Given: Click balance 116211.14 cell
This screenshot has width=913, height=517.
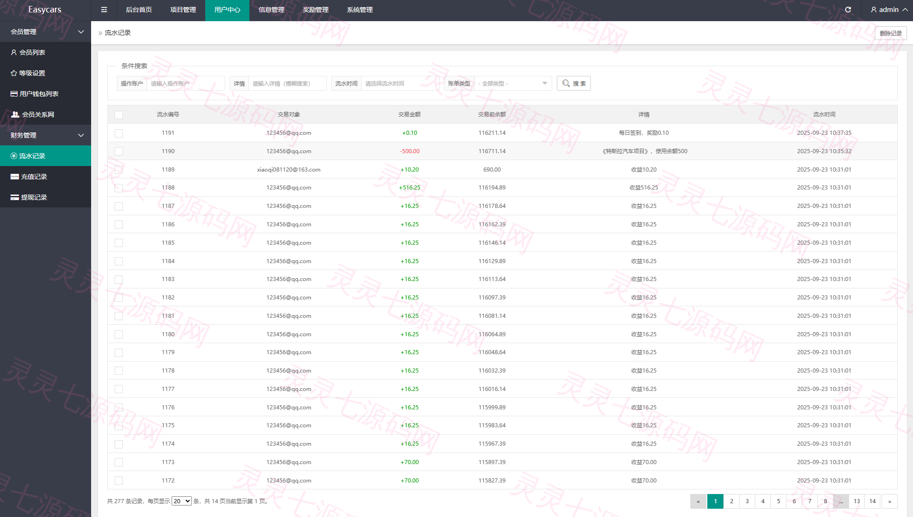Looking at the screenshot, I should click(492, 133).
